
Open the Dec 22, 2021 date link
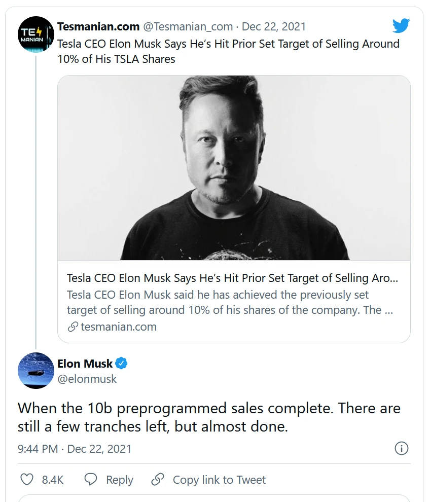pyautogui.click(x=274, y=26)
